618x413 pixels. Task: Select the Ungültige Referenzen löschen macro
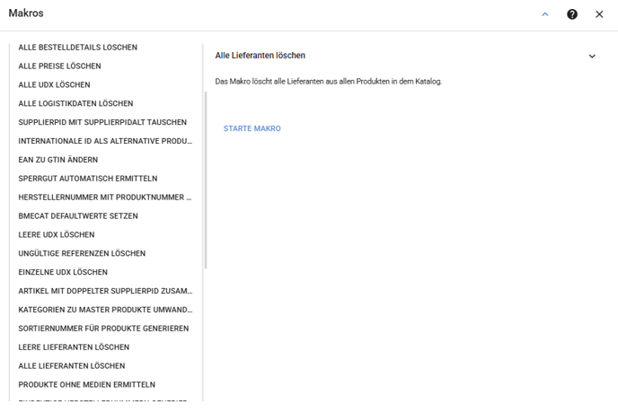[82, 254]
